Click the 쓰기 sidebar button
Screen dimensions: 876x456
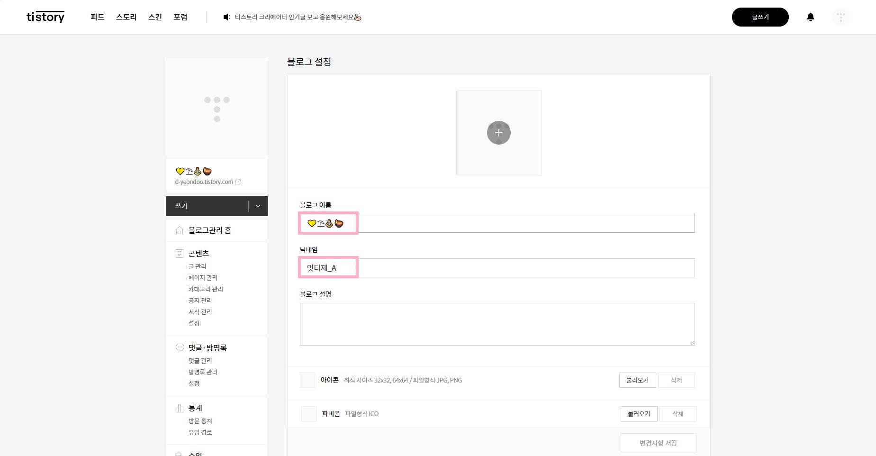click(208, 206)
